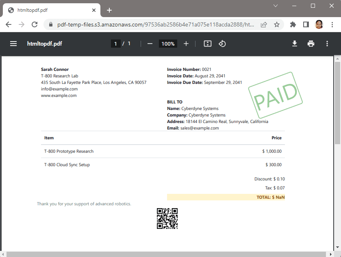Zoom out of the document
341x257 pixels.
[x=150, y=44]
